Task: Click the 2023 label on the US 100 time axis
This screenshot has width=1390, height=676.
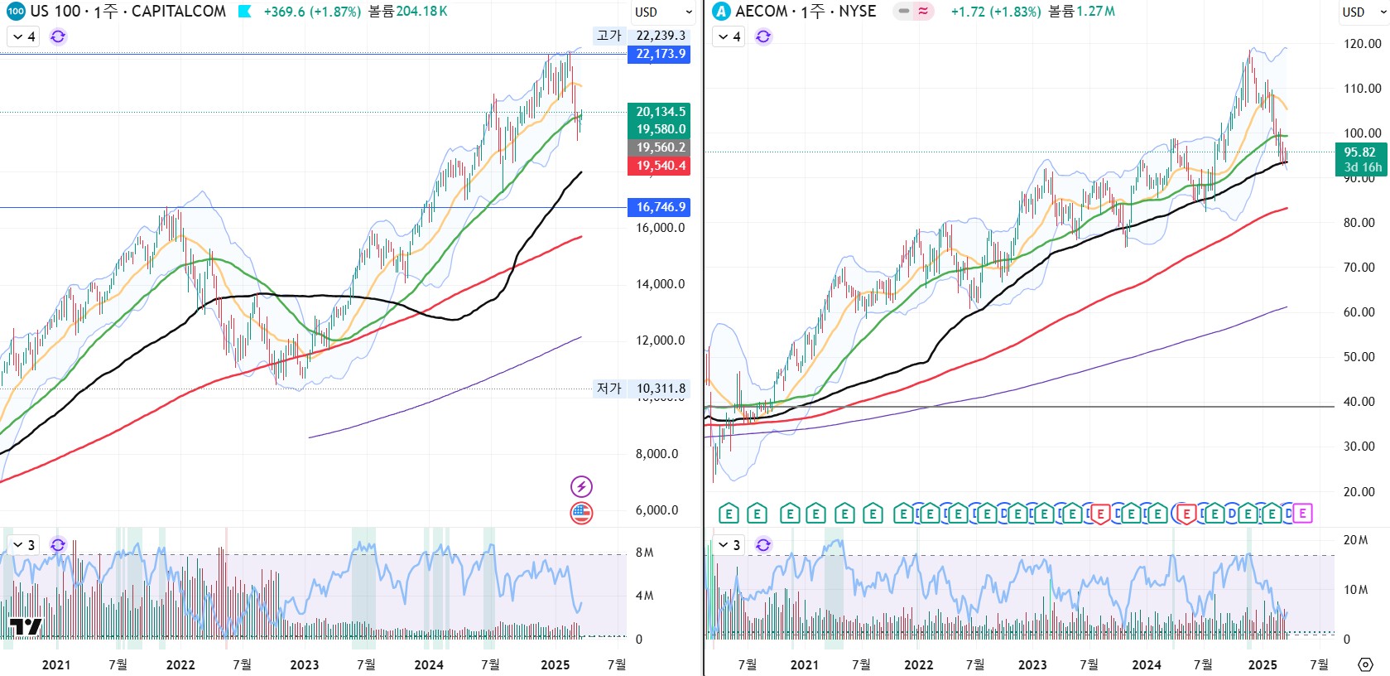Action: 305,664
